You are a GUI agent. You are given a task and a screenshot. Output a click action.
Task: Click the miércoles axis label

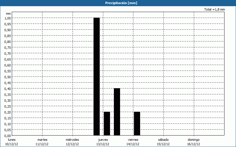pos(72,140)
